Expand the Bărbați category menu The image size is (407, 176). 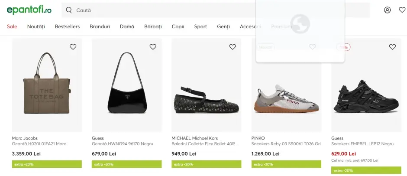[x=153, y=26]
